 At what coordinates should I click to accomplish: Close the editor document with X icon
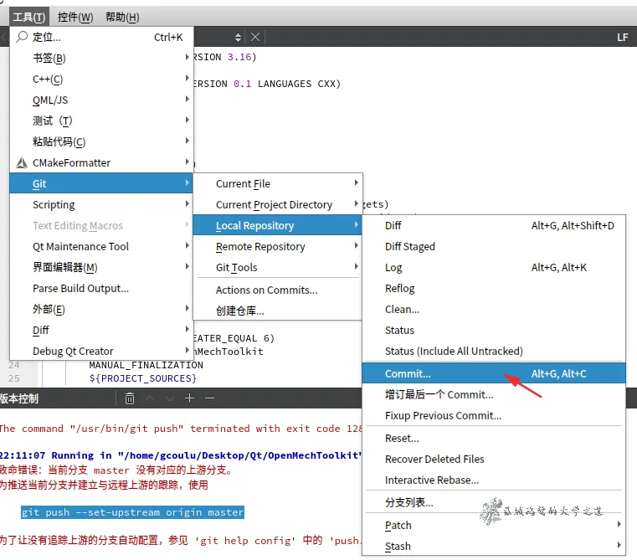pyautogui.click(x=255, y=37)
